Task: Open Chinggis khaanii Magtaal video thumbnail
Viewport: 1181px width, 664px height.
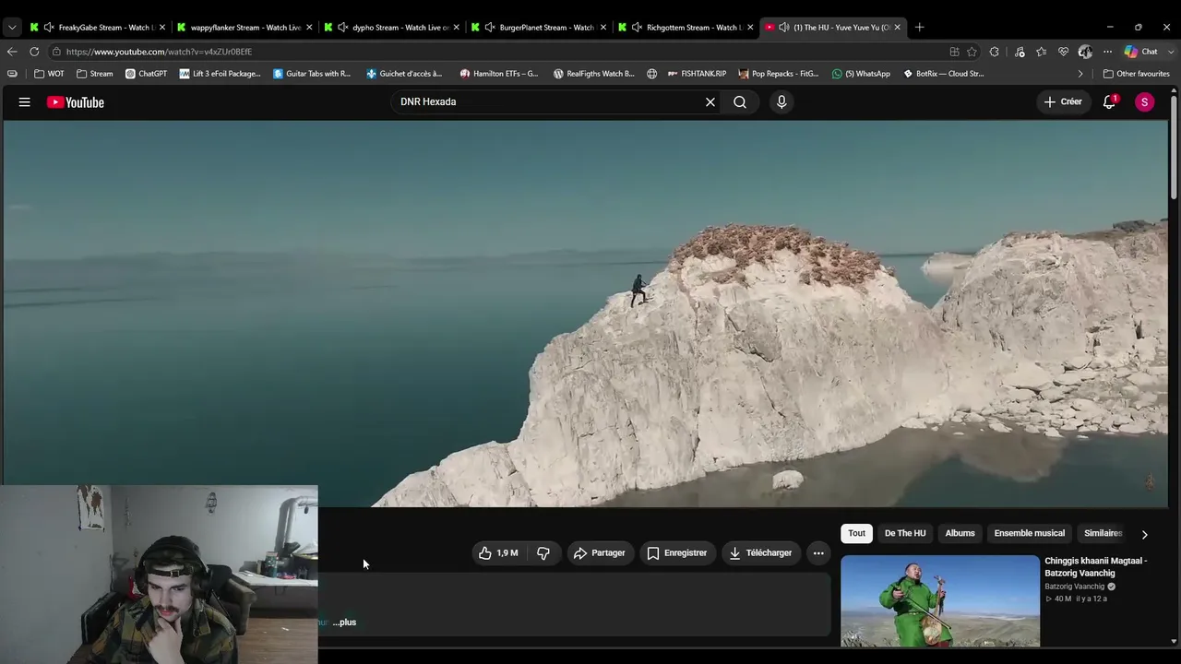Action: coord(940,600)
